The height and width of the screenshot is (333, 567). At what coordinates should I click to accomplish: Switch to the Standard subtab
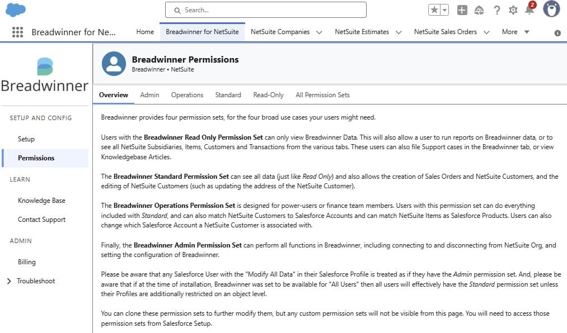click(228, 95)
